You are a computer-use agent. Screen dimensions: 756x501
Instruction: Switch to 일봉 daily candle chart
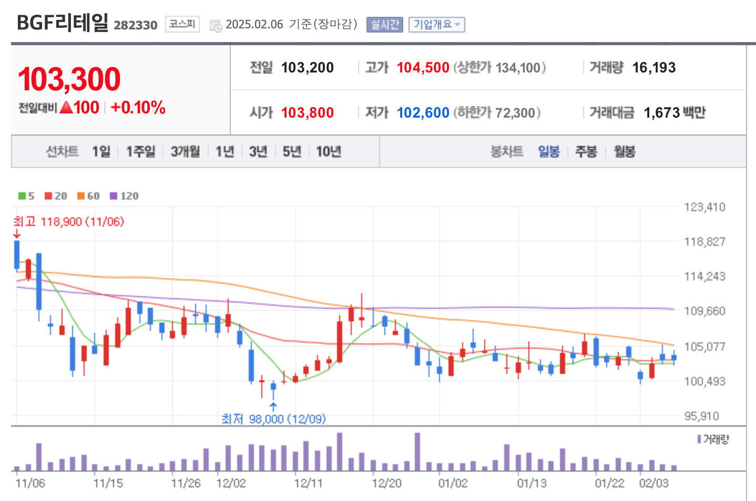tap(549, 152)
